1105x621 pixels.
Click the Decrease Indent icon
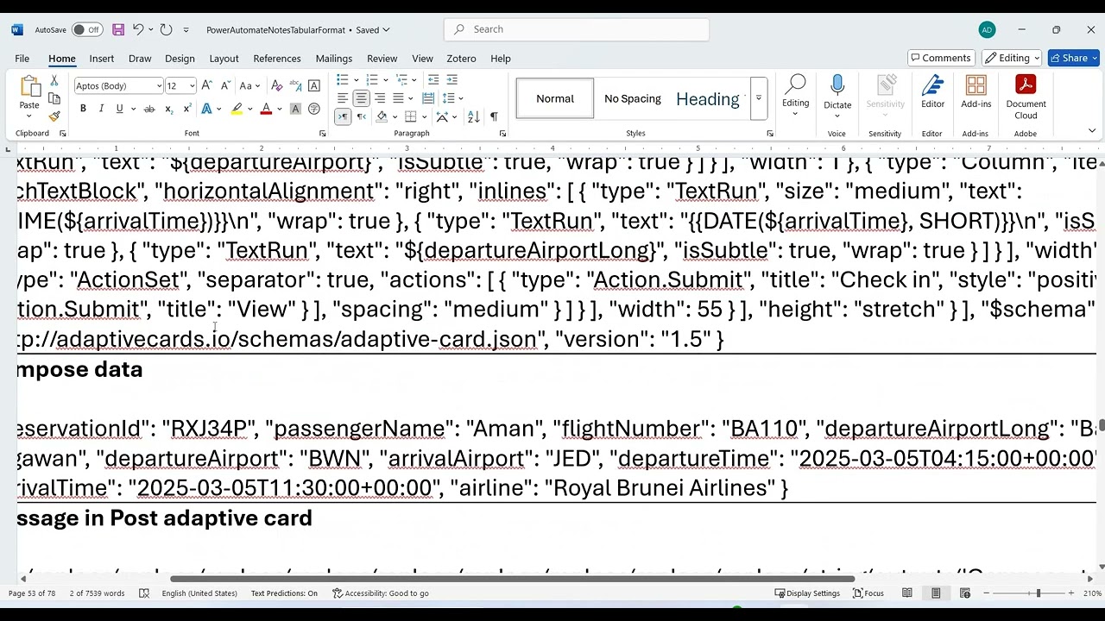(433, 79)
